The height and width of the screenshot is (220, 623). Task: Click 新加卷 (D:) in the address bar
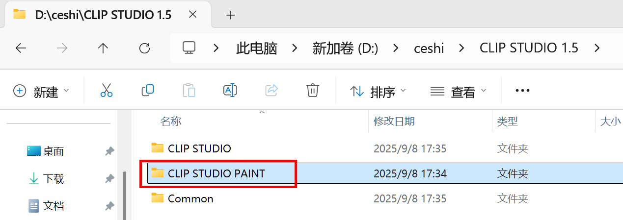pos(345,48)
